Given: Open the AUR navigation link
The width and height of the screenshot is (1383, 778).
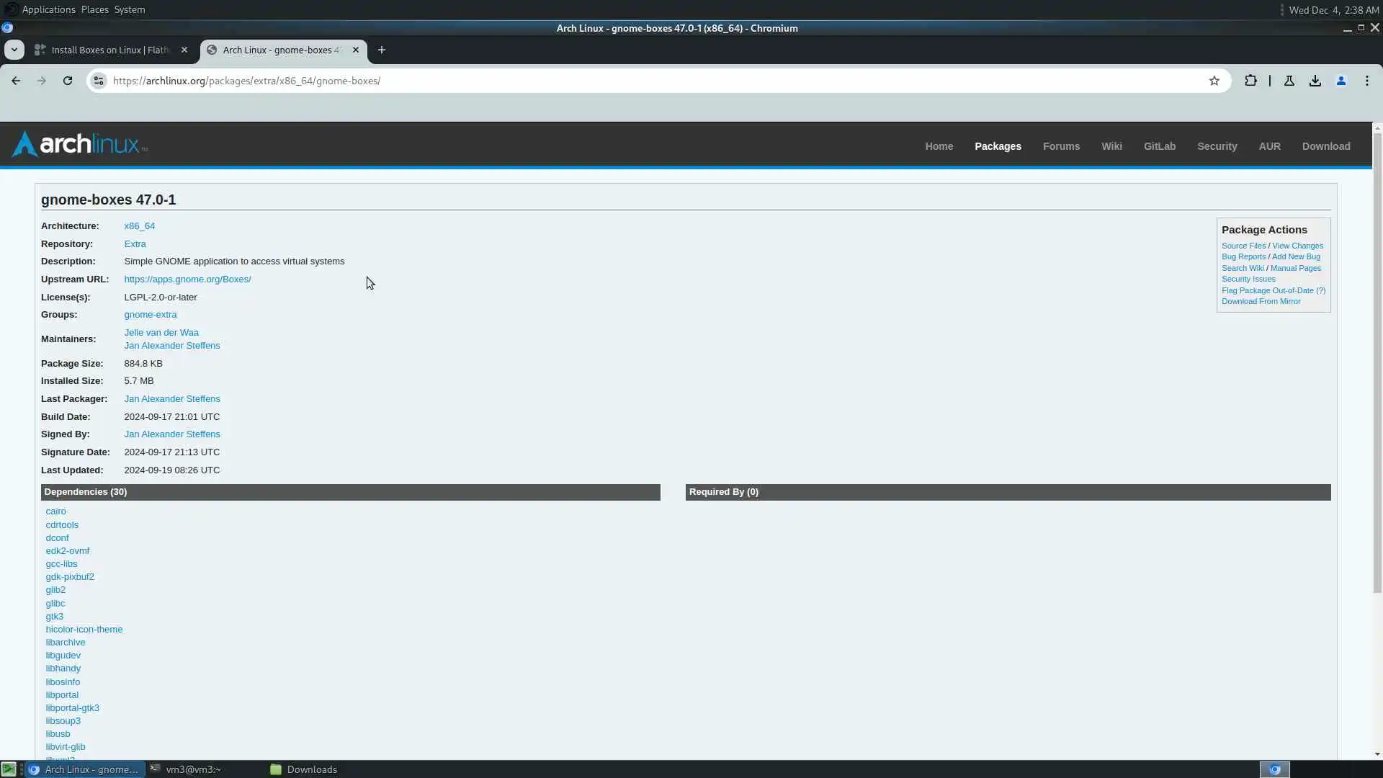Looking at the screenshot, I should [x=1269, y=146].
